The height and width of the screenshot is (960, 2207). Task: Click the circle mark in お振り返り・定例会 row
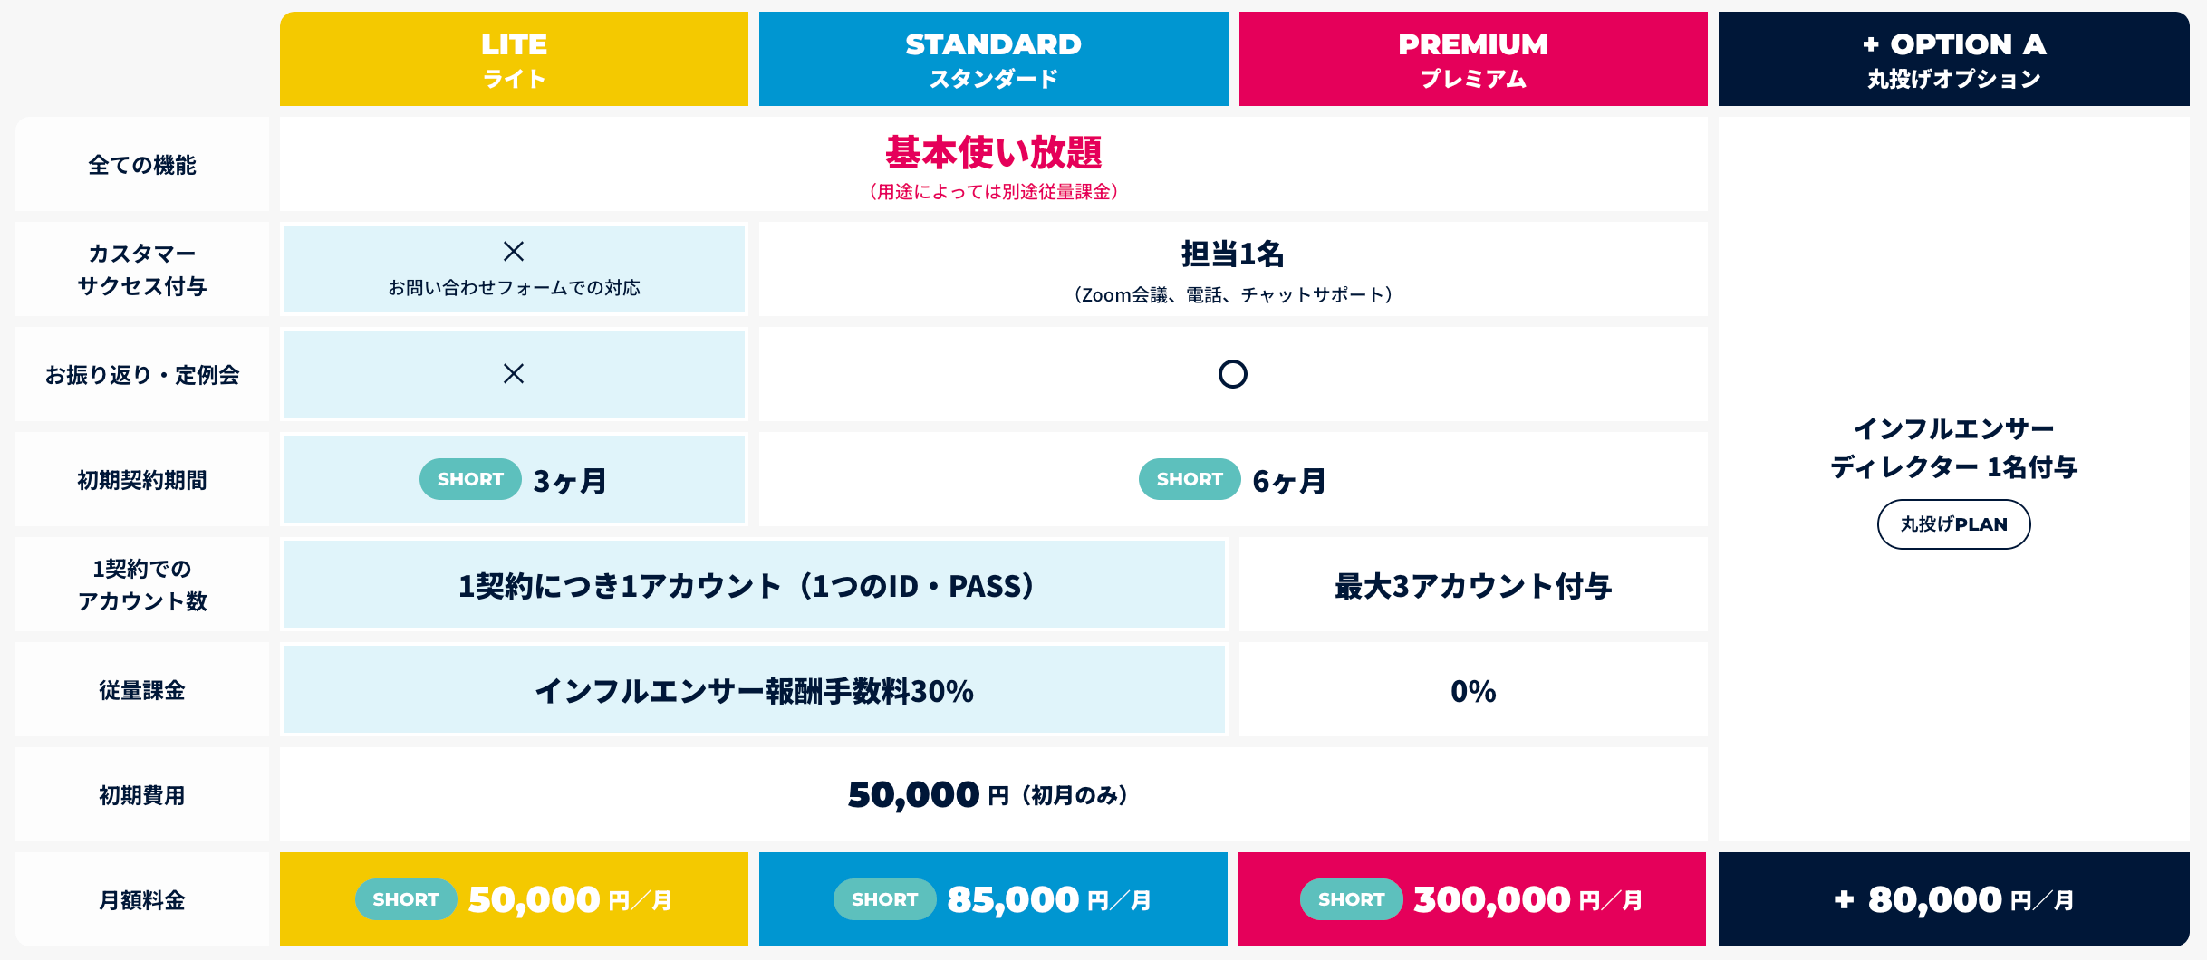(x=1232, y=374)
